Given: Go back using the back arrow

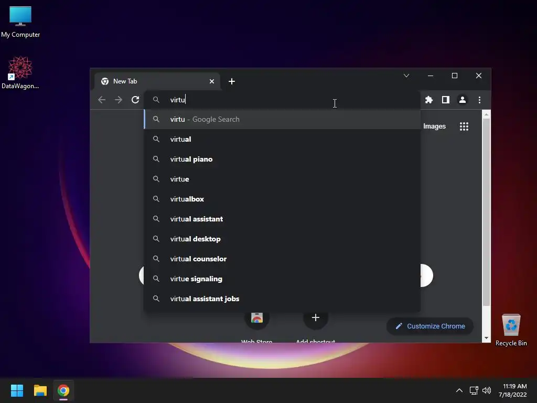Looking at the screenshot, I should click(x=102, y=100).
